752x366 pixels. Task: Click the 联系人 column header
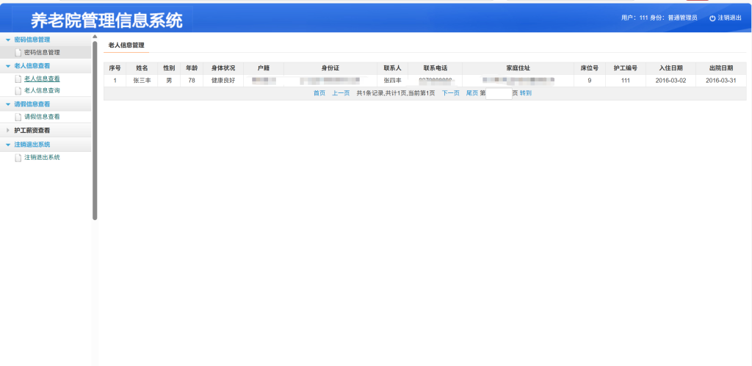point(392,68)
